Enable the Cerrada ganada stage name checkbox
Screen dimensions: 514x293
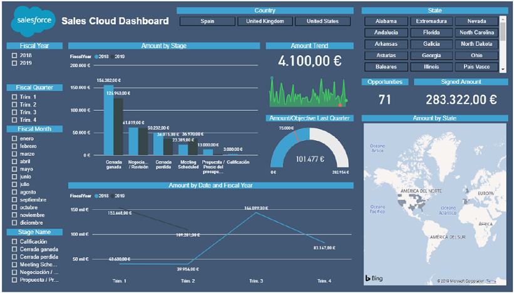click(14, 249)
